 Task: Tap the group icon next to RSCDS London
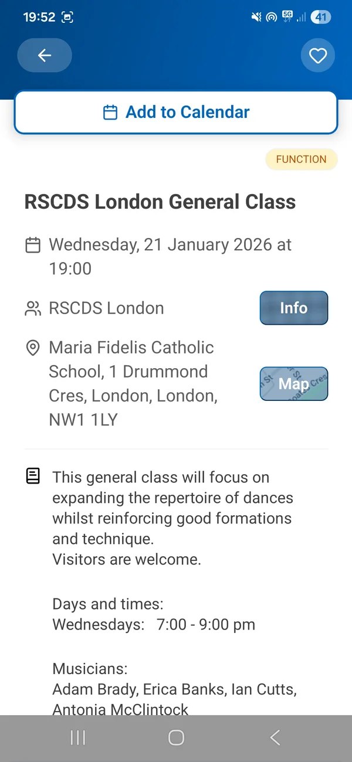32,308
